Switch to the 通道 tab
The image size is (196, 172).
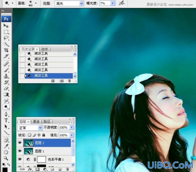coord(36,121)
